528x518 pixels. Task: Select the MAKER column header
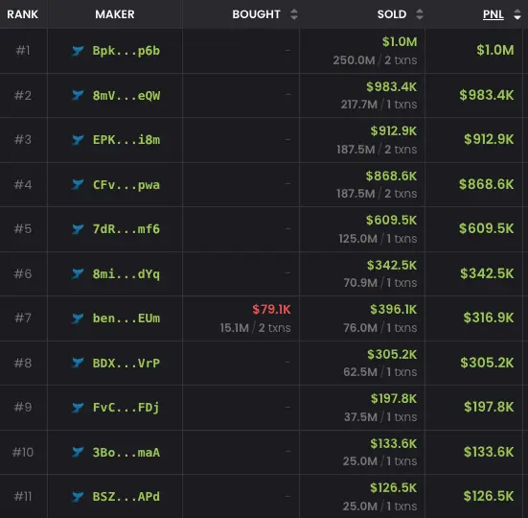click(115, 14)
